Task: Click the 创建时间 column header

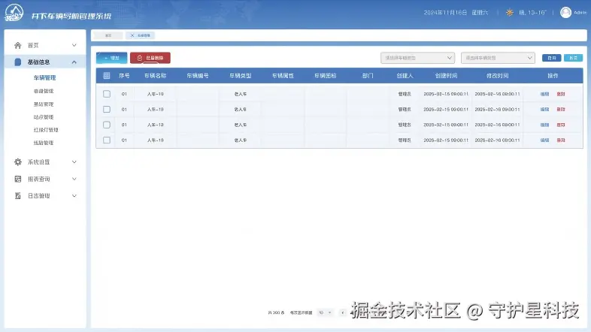Action: coord(447,76)
